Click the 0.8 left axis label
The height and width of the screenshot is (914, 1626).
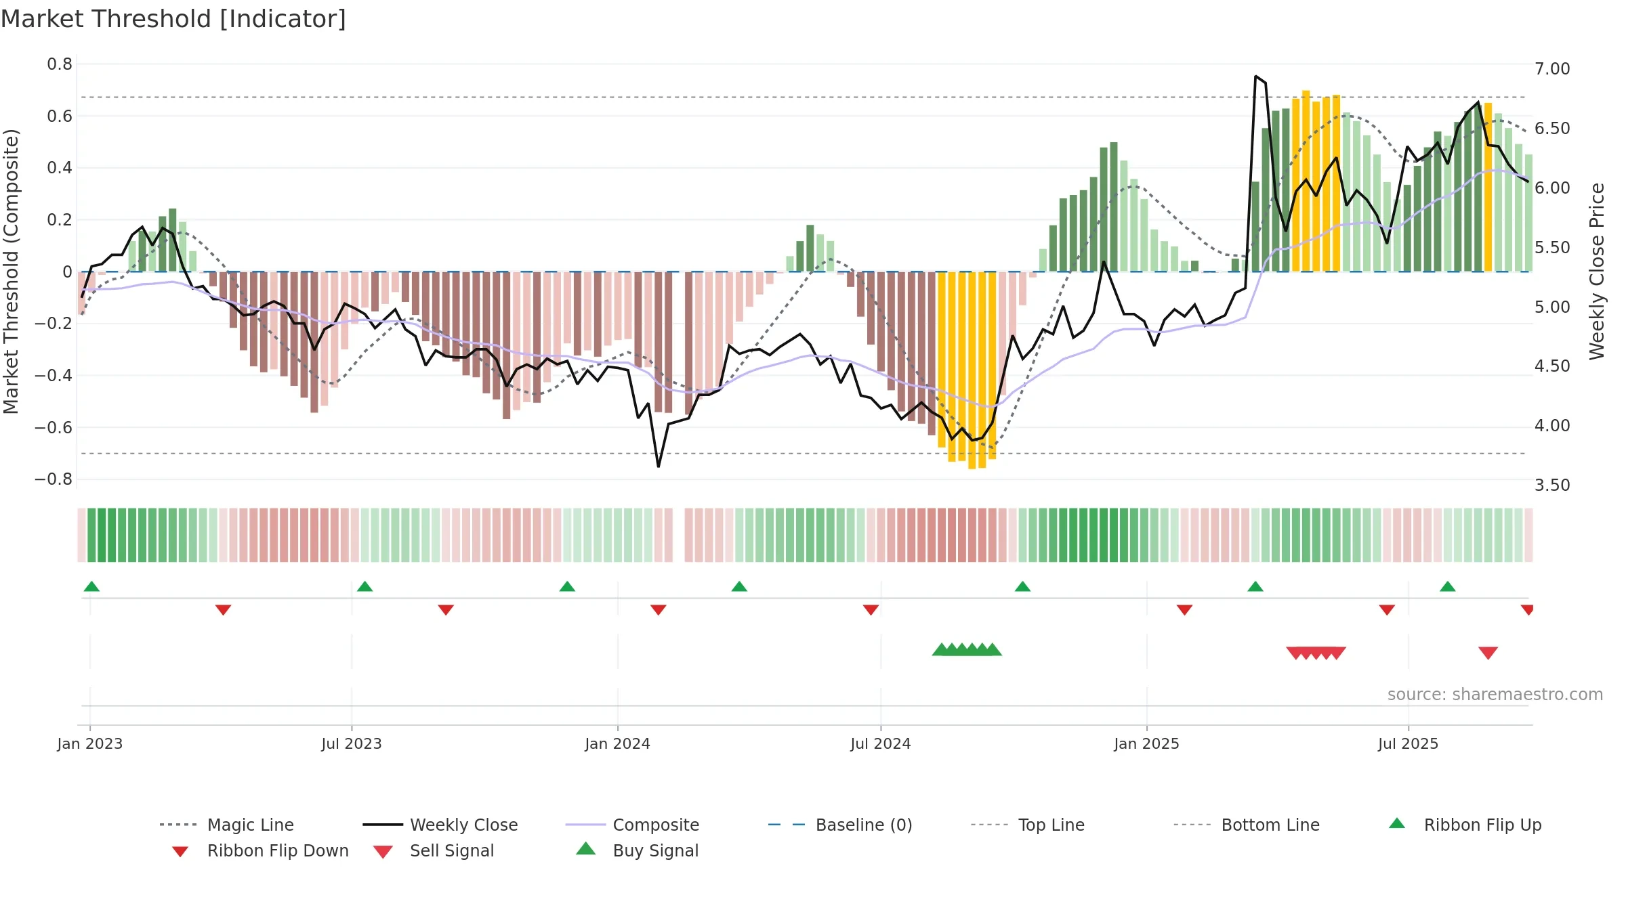click(x=60, y=64)
